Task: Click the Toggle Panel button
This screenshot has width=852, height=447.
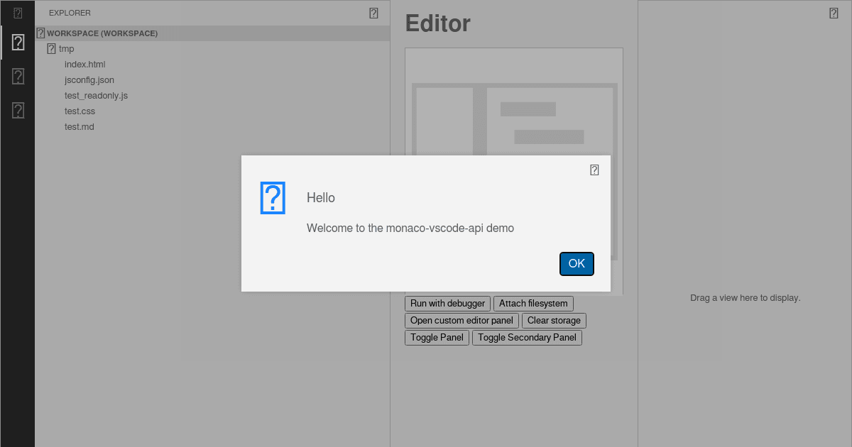Action: (x=437, y=338)
